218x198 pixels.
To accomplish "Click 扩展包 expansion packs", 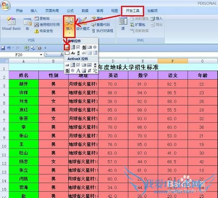I will point(138,25).
